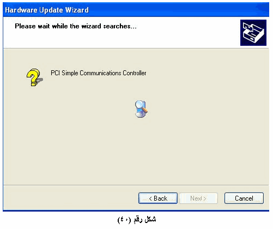273x229 pixels.
Task: Click the orange handle of the magnifier icon
Action: click(144, 110)
